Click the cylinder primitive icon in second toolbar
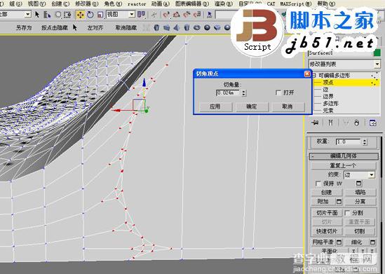This screenshot has width=385, height=274. coord(156,27)
